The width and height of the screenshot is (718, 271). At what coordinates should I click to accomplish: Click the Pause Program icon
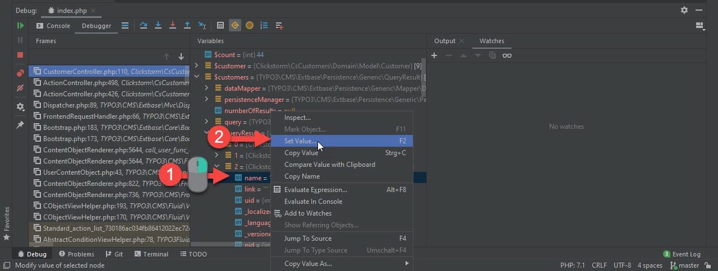20,40
